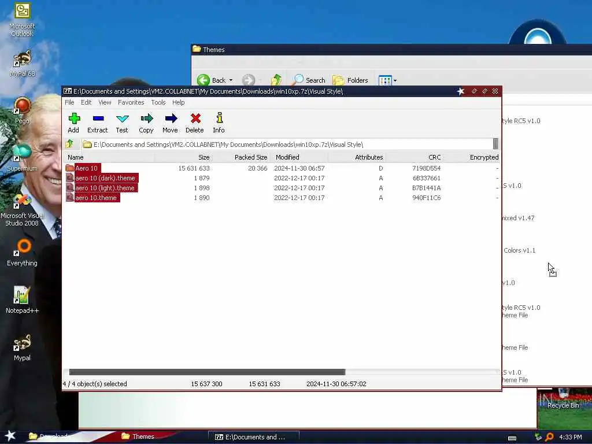
Task: Click the keyboard icon in the tray
Action: 512,438
